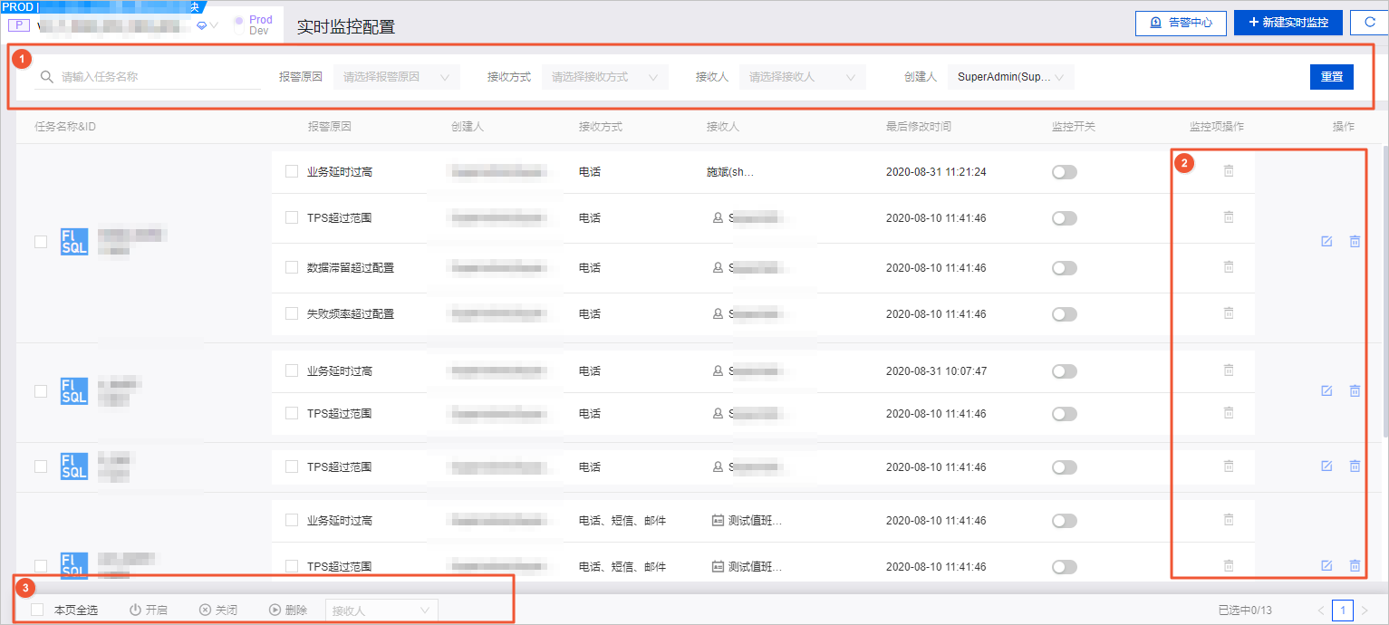Image resolution: width=1389 pixels, height=625 pixels.
Task: Edit the task group containing 数据滞留超过配置
Action: [x=1326, y=242]
